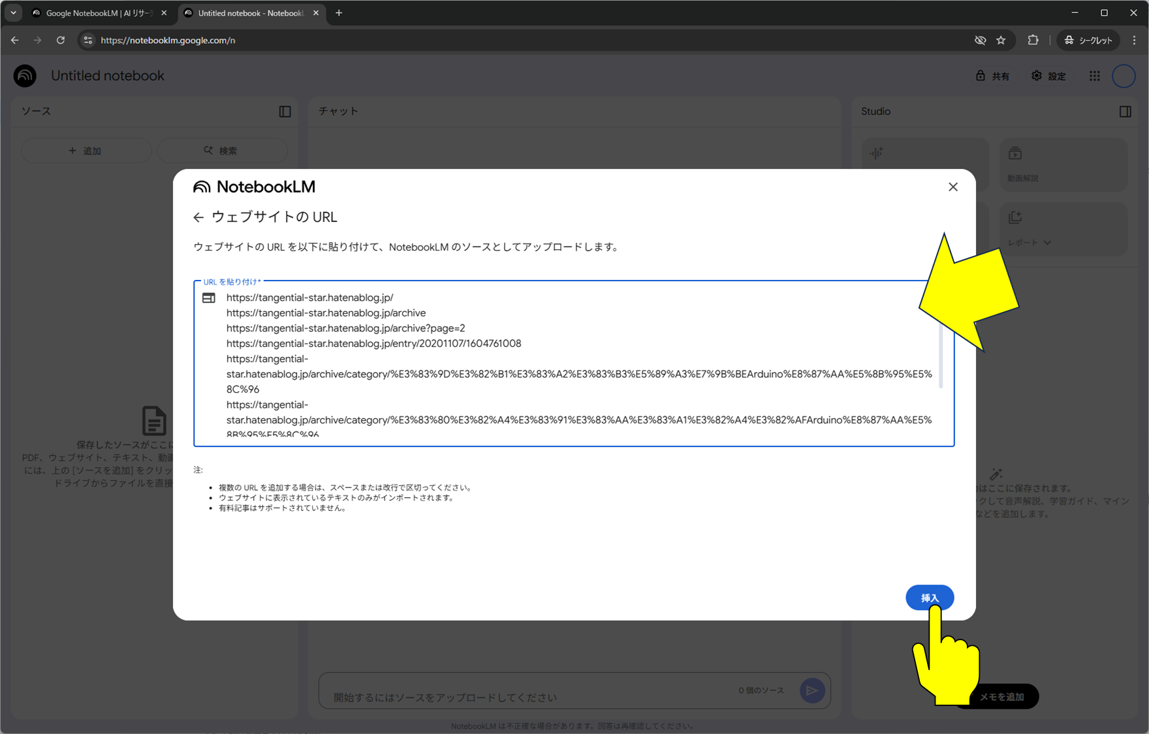This screenshot has height=734, width=1149.
Task: Click the report card icon in Studio
Action: pos(1015,217)
